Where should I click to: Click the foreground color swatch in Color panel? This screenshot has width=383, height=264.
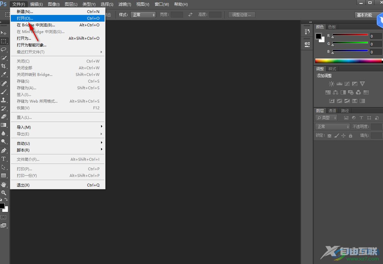(318, 36)
